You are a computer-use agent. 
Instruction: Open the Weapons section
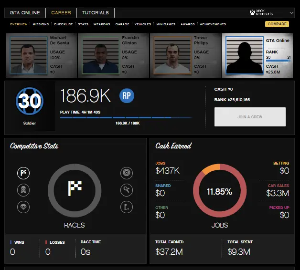pos(102,24)
